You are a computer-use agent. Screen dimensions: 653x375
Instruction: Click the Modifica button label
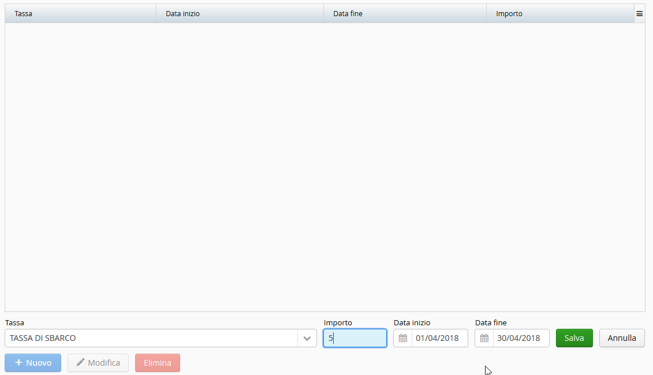pyautogui.click(x=104, y=363)
